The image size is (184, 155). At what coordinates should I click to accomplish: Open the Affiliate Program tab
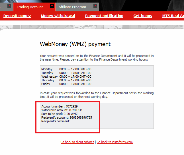72,7
